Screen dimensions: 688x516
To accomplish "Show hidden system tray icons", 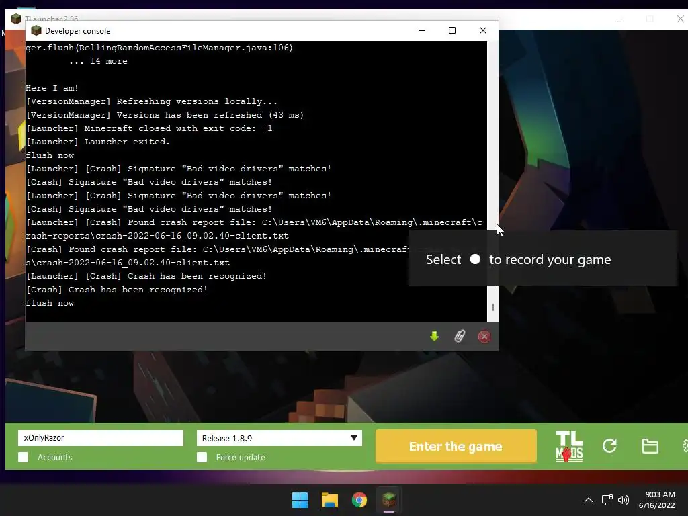I will [589, 500].
